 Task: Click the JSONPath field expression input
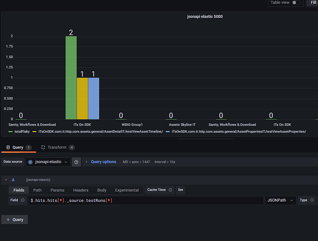tap(146, 201)
